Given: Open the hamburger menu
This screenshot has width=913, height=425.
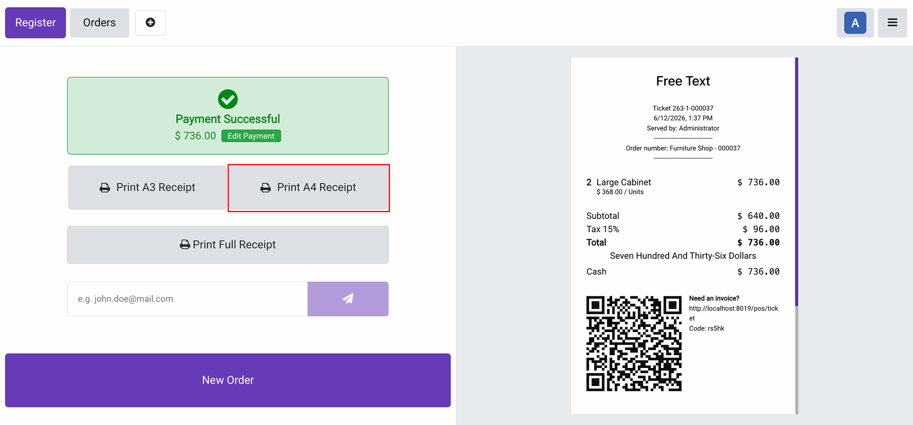Looking at the screenshot, I should [893, 23].
